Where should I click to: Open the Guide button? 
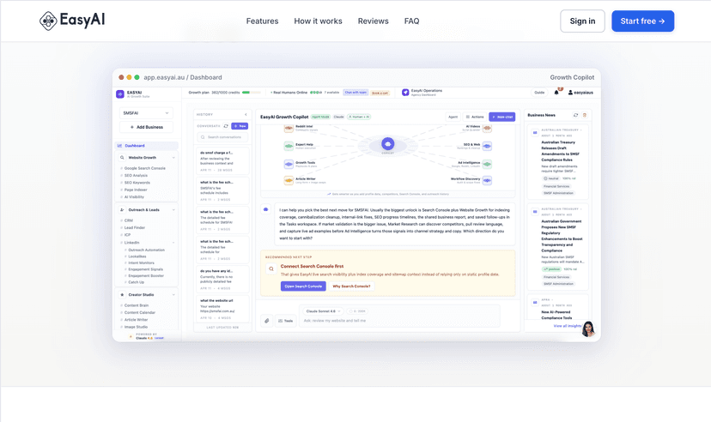point(539,93)
